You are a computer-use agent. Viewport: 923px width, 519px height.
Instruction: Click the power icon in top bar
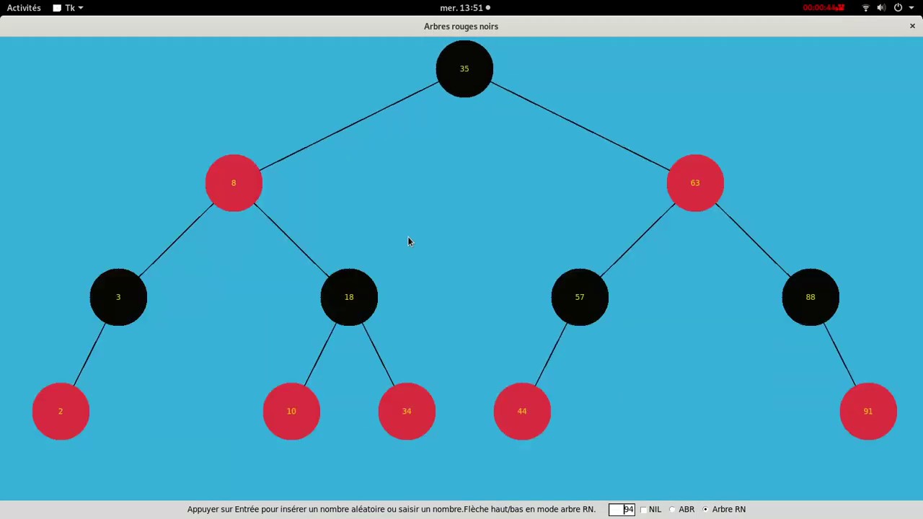click(x=898, y=8)
